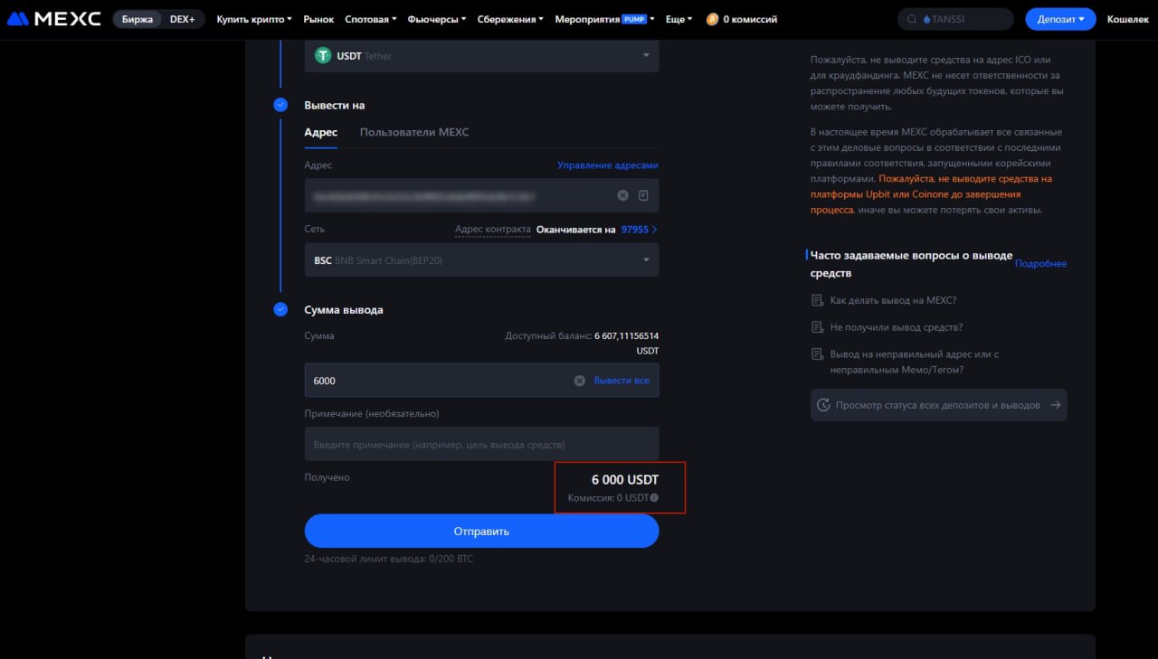
Task: Open the BSC BNB Smart Chain network dropdown
Action: [482, 260]
